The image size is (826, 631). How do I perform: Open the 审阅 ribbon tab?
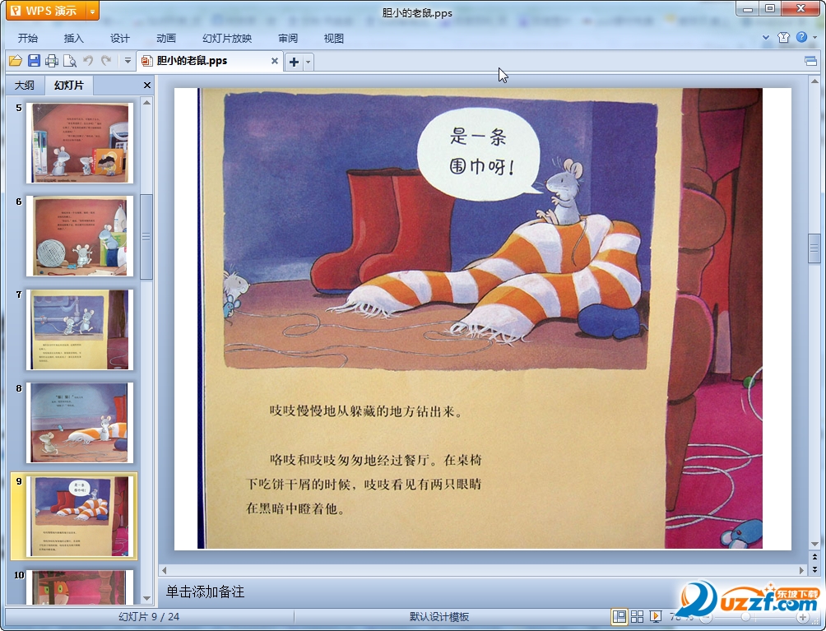click(x=288, y=39)
